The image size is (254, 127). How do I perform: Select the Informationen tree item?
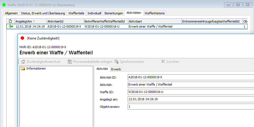tap(36, 69)
